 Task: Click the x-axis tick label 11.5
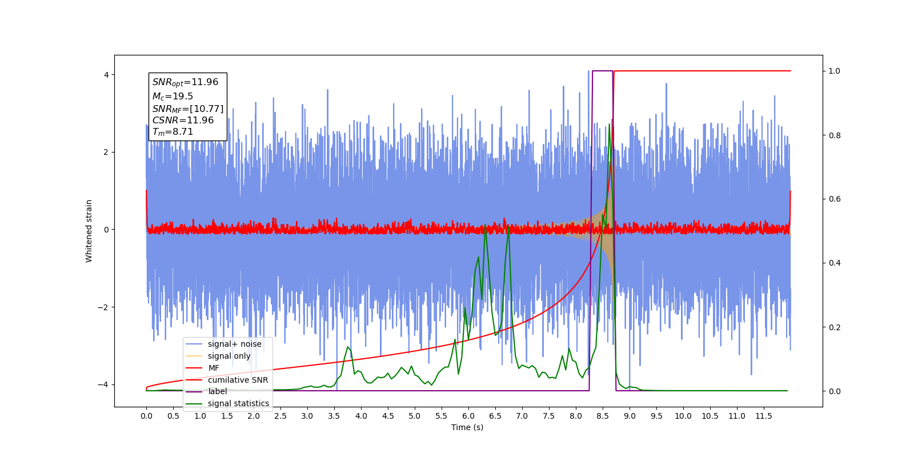[x=764, y=416]
